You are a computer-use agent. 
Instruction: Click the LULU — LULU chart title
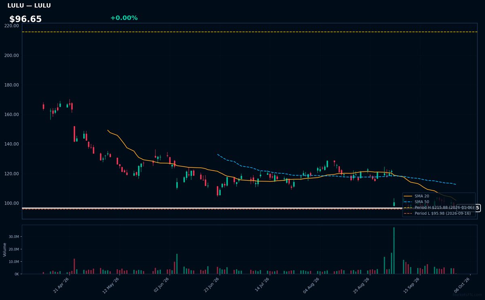[29, 6]
